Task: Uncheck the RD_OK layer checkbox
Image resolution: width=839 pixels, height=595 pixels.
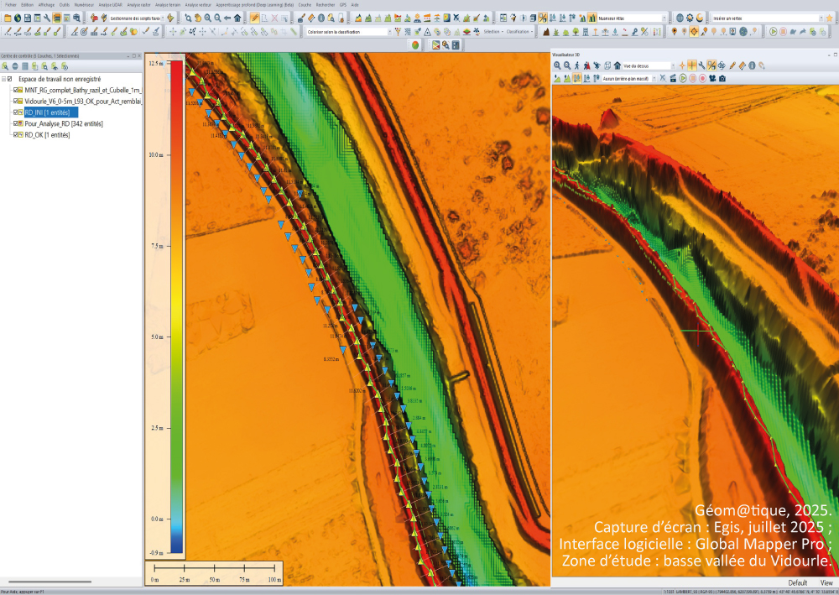Action: click(17, 134)
